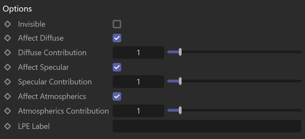
Task: Click keyframe diamond beside Affect Diffuse
Action: pos(8,38)
